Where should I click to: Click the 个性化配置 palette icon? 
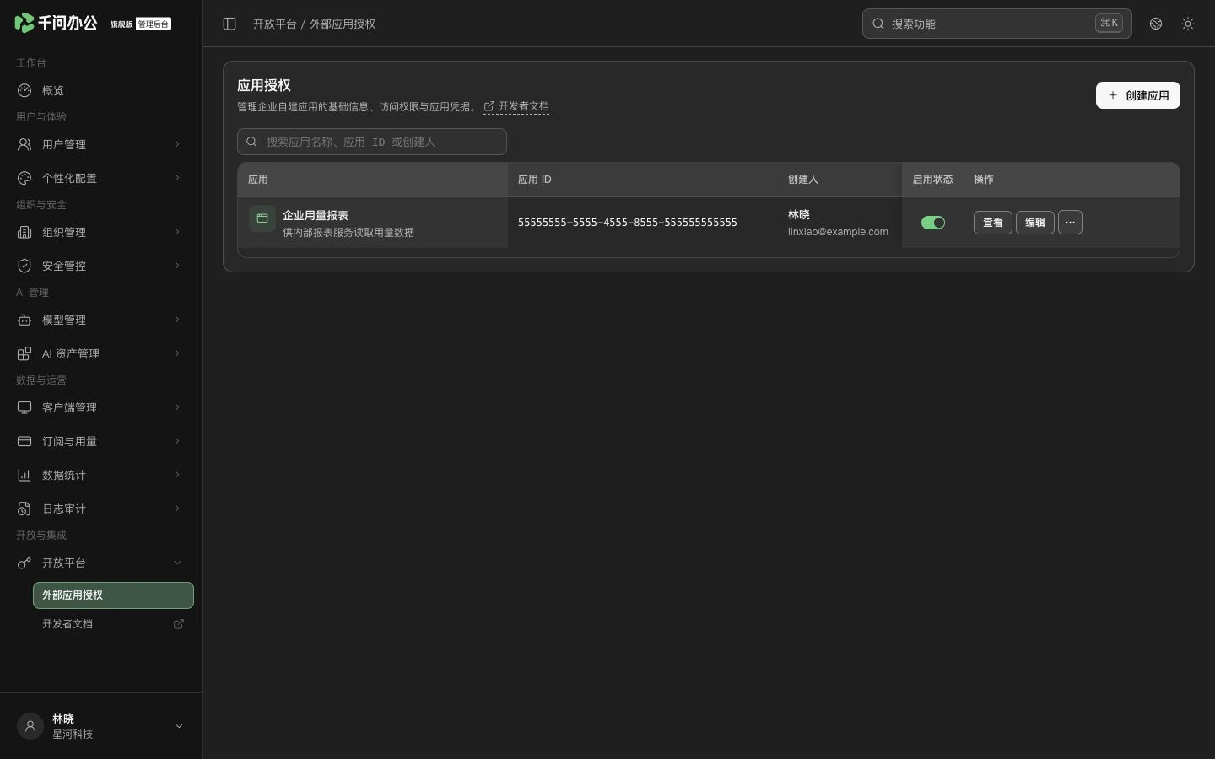tap(24, 178)
